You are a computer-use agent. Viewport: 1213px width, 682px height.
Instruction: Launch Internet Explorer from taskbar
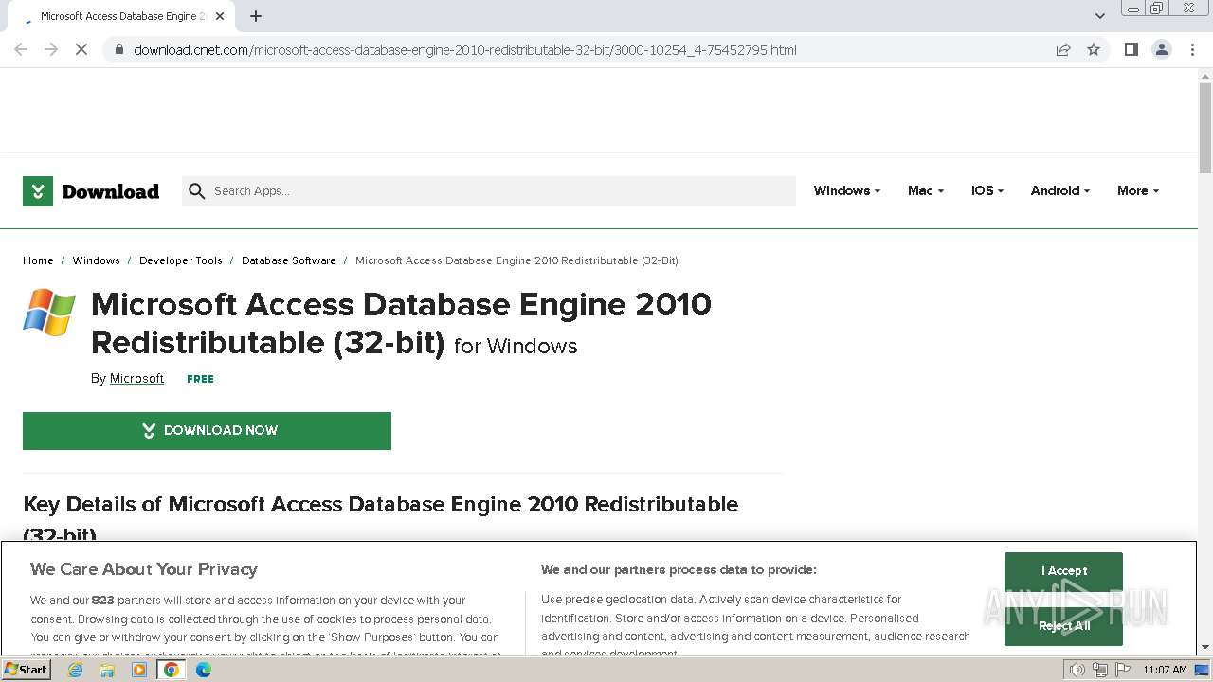(76, 670)
